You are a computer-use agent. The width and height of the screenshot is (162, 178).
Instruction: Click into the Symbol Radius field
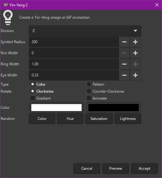tap(74, 42)
